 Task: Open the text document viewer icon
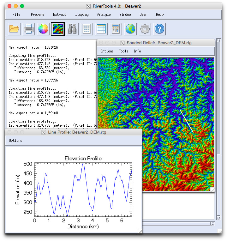pos(87,29)
